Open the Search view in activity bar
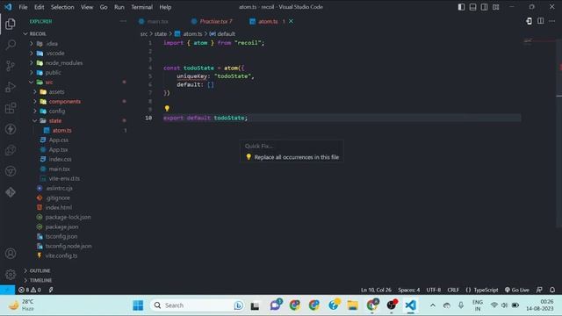The width and height of the screenshot is (562, 316). click(x=11, y=45)
